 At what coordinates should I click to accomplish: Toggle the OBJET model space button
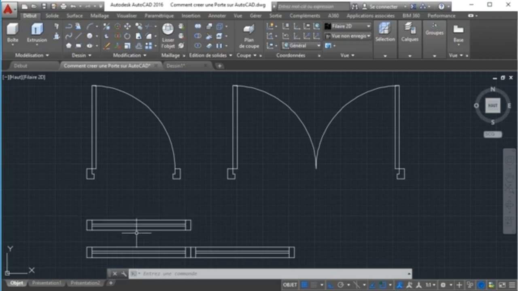(x=290, y=285)
